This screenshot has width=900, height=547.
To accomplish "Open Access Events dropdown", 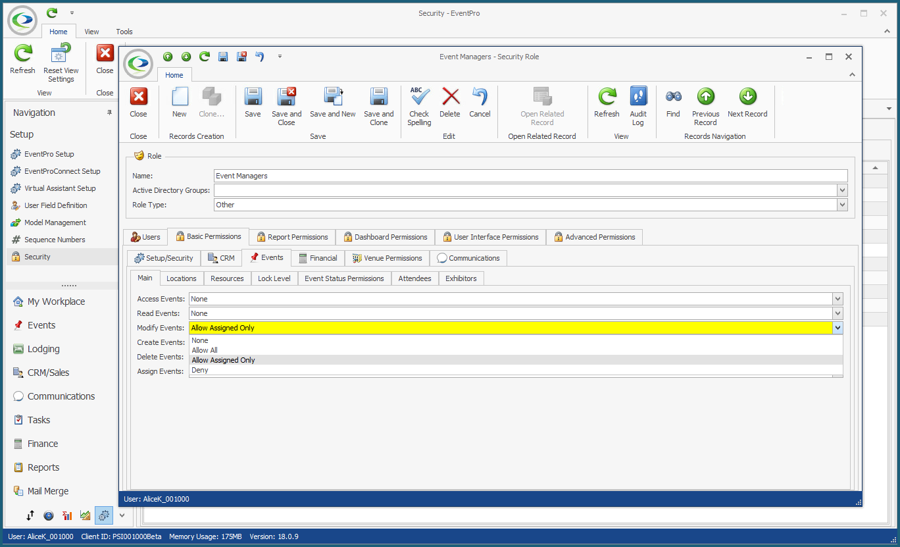I will coord(838,299).
